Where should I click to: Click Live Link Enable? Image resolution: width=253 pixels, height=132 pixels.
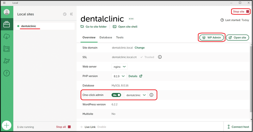click(x=102, y=127)
